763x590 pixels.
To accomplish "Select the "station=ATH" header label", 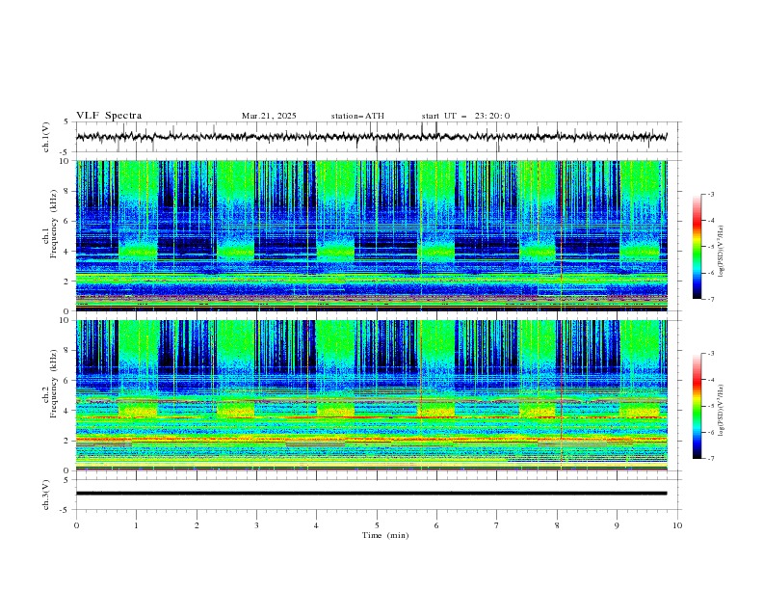I will click(357, 116).
